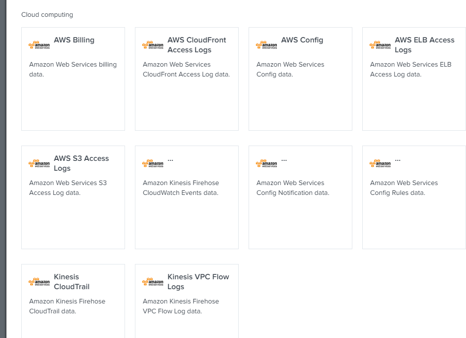Image resolution: width=466 pixels, height=338 pixels.
Task: Click "Amazon Kinesis Firehose VPC Flow Log data." text
Action: point(181,306)
